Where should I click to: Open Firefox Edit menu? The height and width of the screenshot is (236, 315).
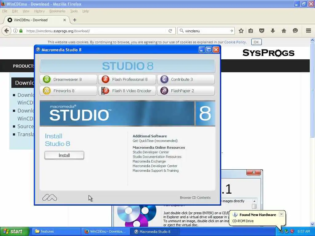point(15,11)
